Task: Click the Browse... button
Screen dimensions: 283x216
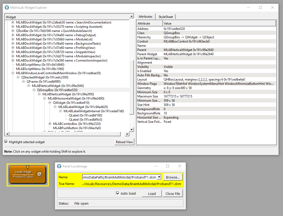Action: click(x=173, y=177)
